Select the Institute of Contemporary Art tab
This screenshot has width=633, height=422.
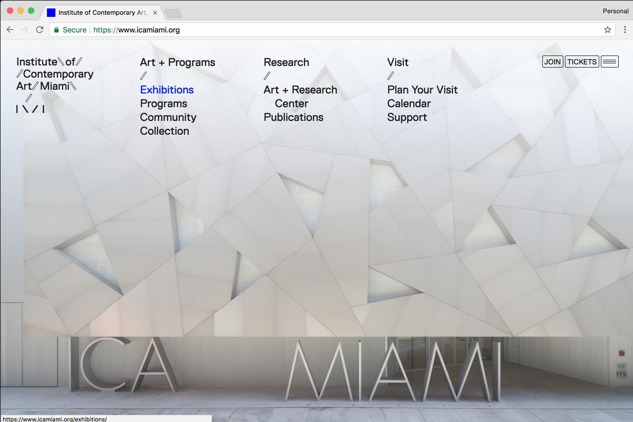[101, 12]
